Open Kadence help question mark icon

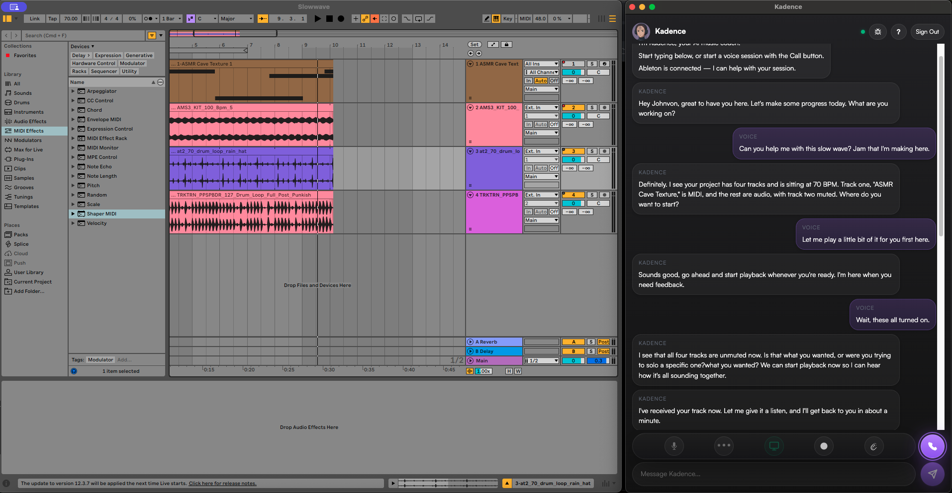pos(898,31)
